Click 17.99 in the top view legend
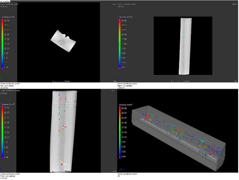The image size is (239, 180). point(7,39)
